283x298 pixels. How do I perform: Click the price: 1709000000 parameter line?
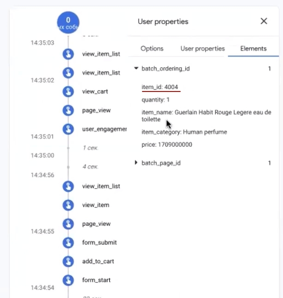click(x=166, y=145)
